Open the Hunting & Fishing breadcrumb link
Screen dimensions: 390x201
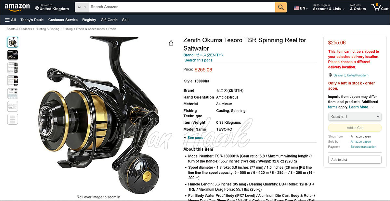click(47, 29)
